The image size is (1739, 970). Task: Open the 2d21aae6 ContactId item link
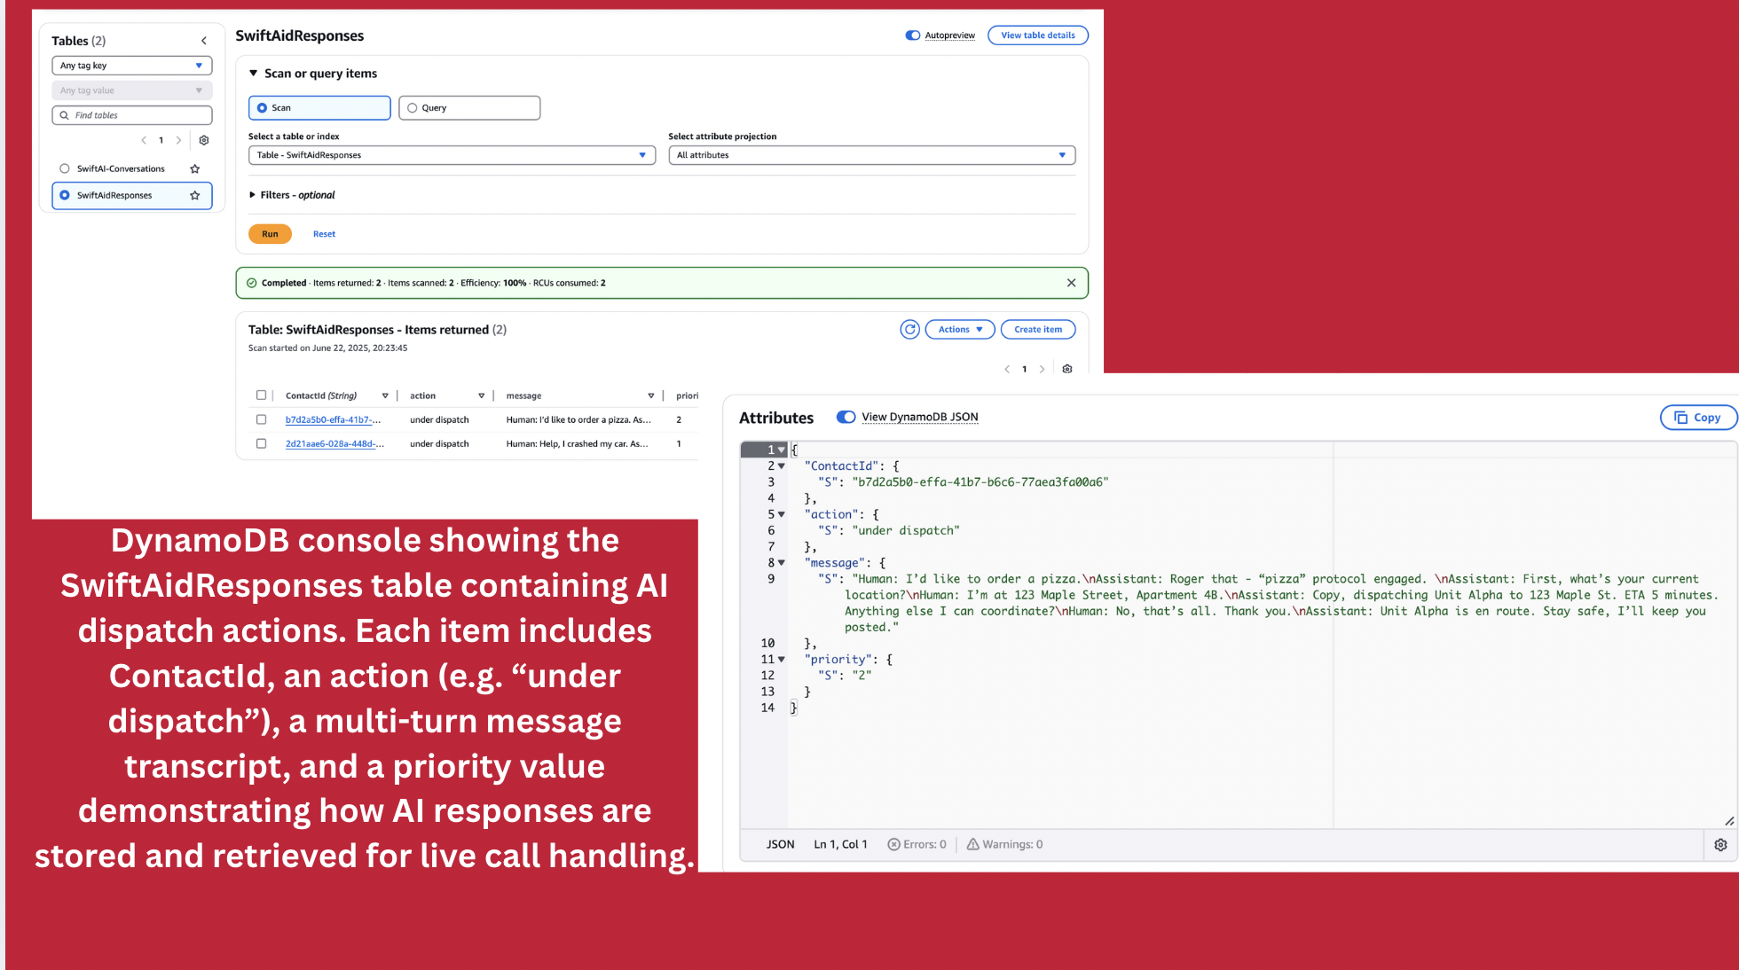tap(334, 444)
